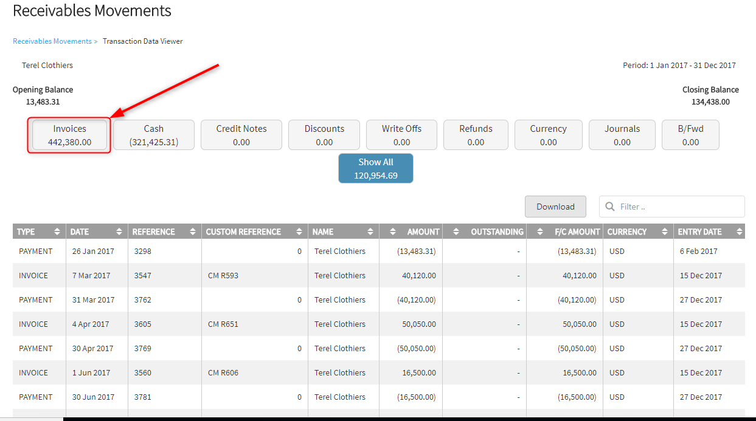Sort table by the F/C AMOUNT column arrows
Screen dimensions: 756x421
pos(540,231)
